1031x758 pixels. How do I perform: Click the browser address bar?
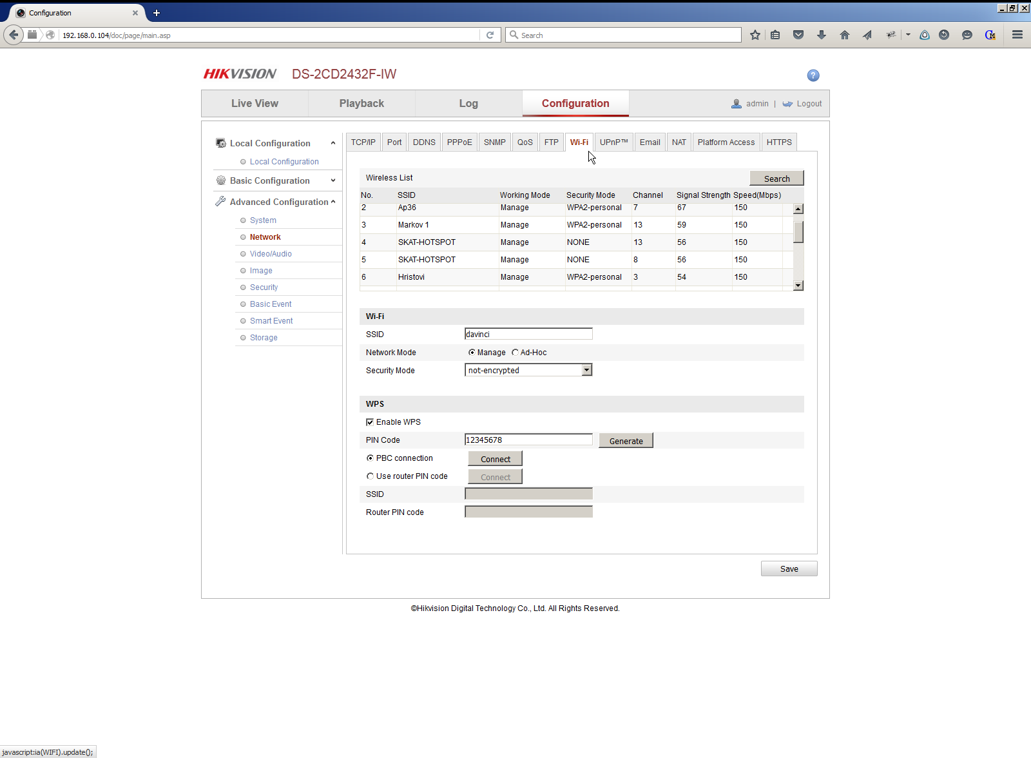[x=269, y=35]
